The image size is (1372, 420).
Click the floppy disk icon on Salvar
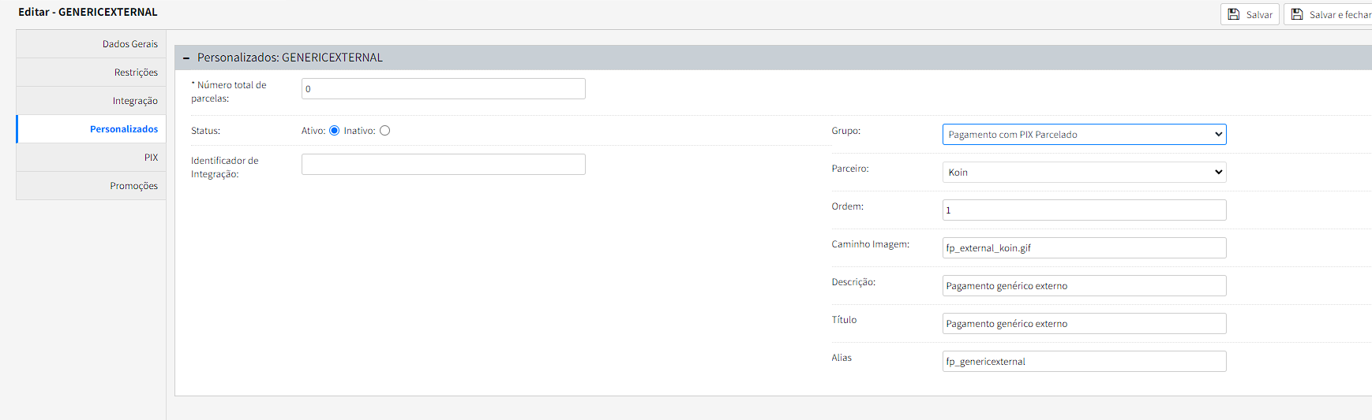pyautogui.click(x=1234, y=15)
